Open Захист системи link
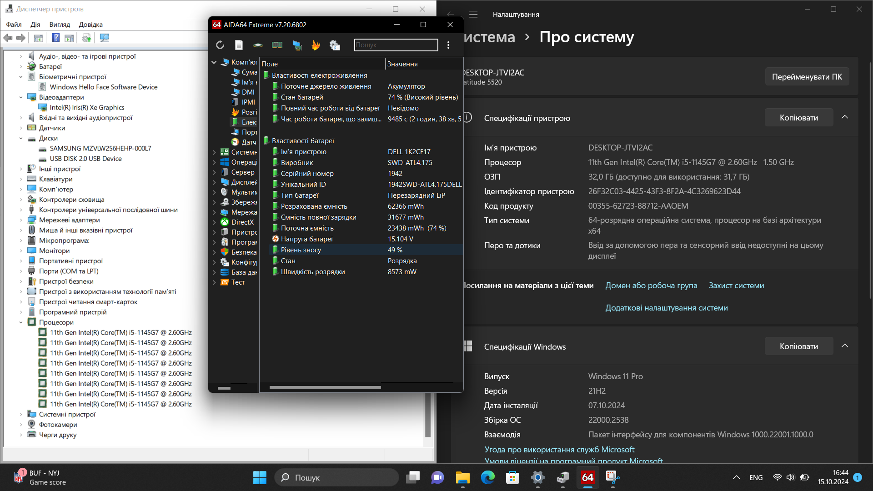 (x=736, y=286)
